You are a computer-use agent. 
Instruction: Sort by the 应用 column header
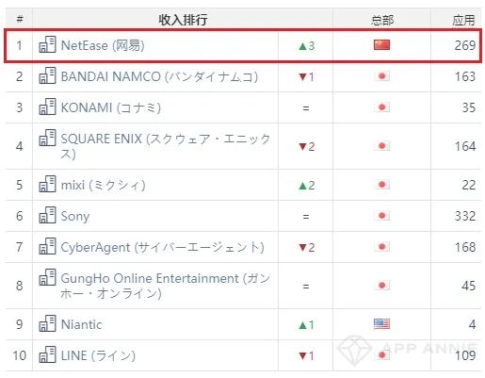tap(463, 21)
